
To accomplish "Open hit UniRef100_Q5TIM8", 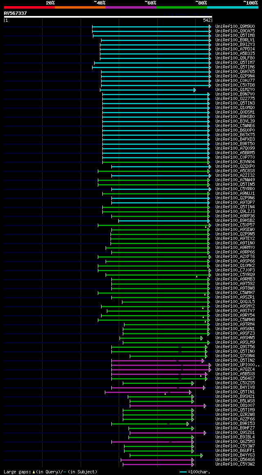I will coord(235,35).
